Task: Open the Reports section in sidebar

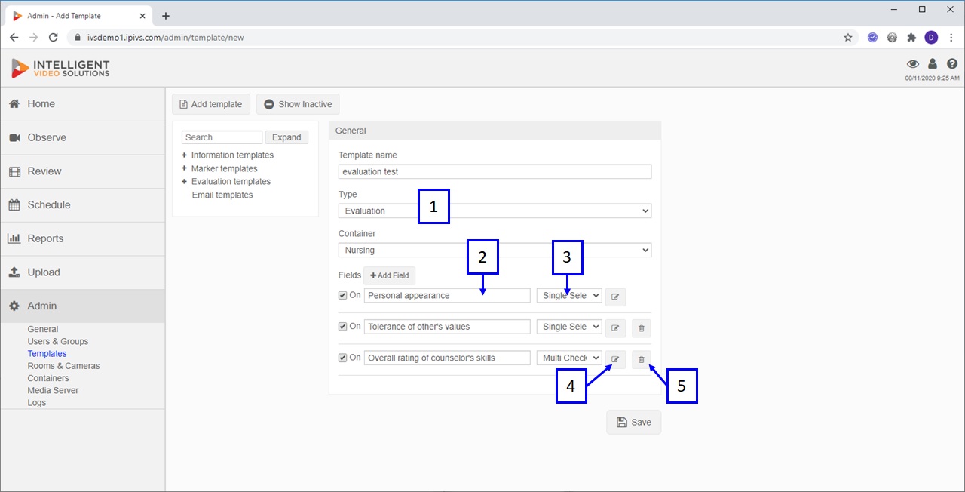Action: (x=82, y=238)
